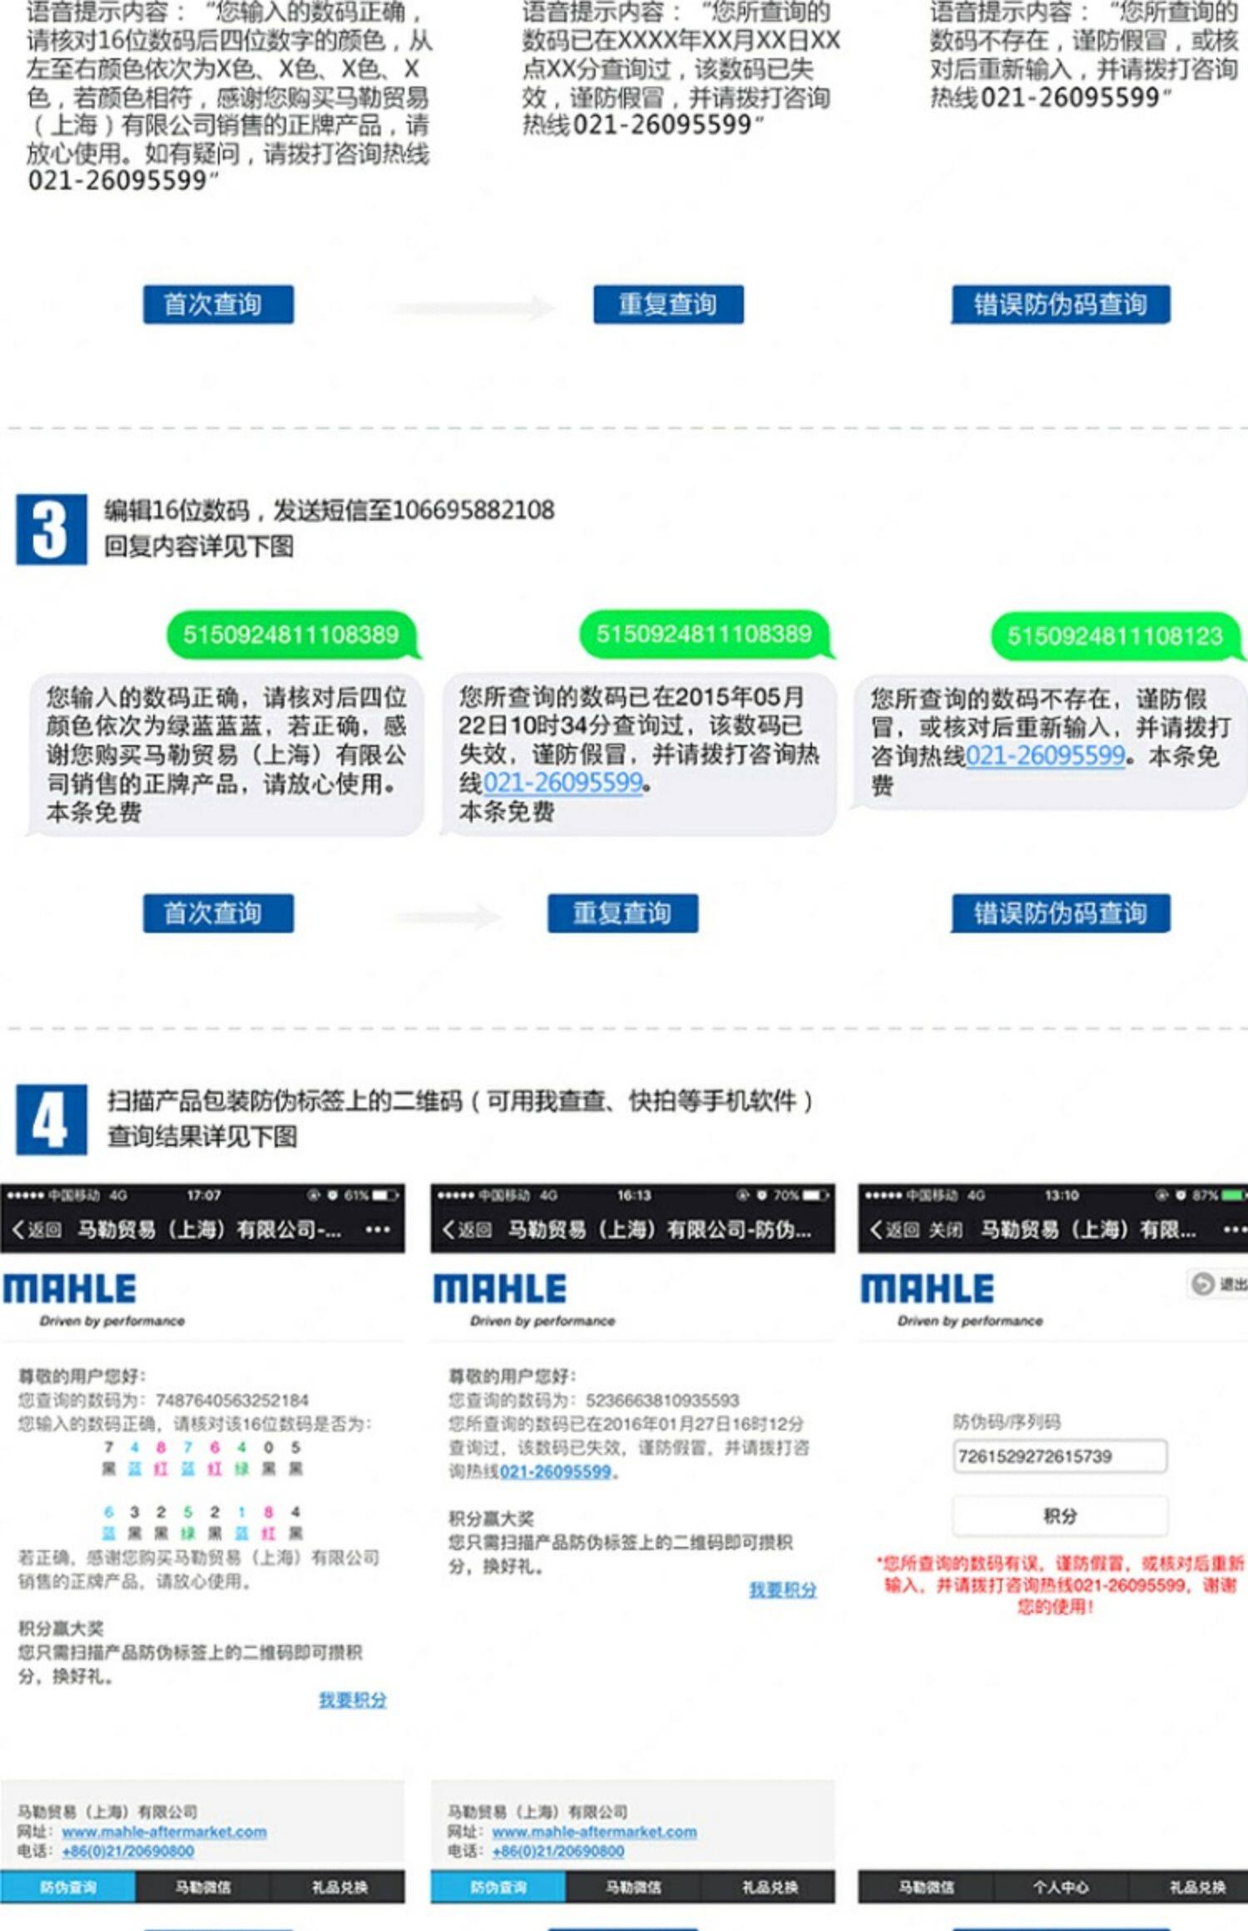
Task: Click 积分赢大奖 heading in the 16:13 screen
Action: (x=491, y=1519)
